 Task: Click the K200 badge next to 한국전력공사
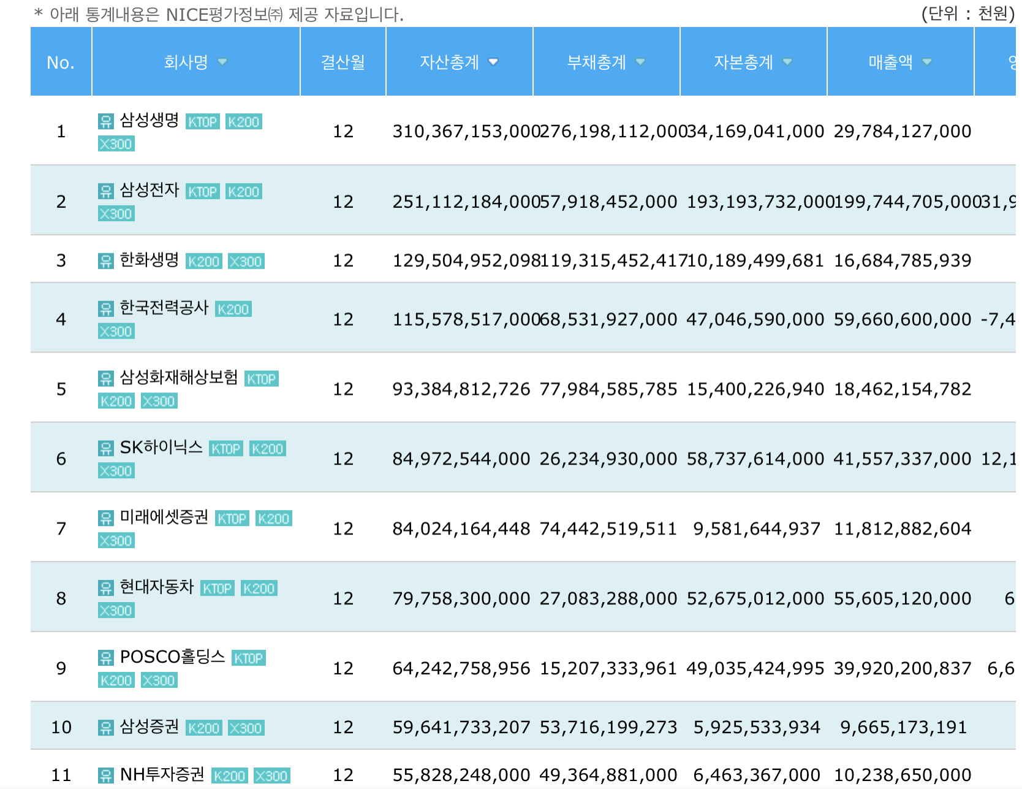coord(233,310)
